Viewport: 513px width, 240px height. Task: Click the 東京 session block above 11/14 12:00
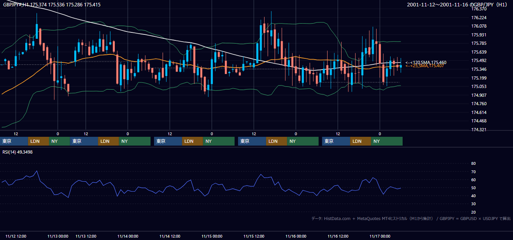168,141
